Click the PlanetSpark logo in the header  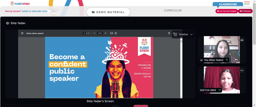tap(20, 3)
